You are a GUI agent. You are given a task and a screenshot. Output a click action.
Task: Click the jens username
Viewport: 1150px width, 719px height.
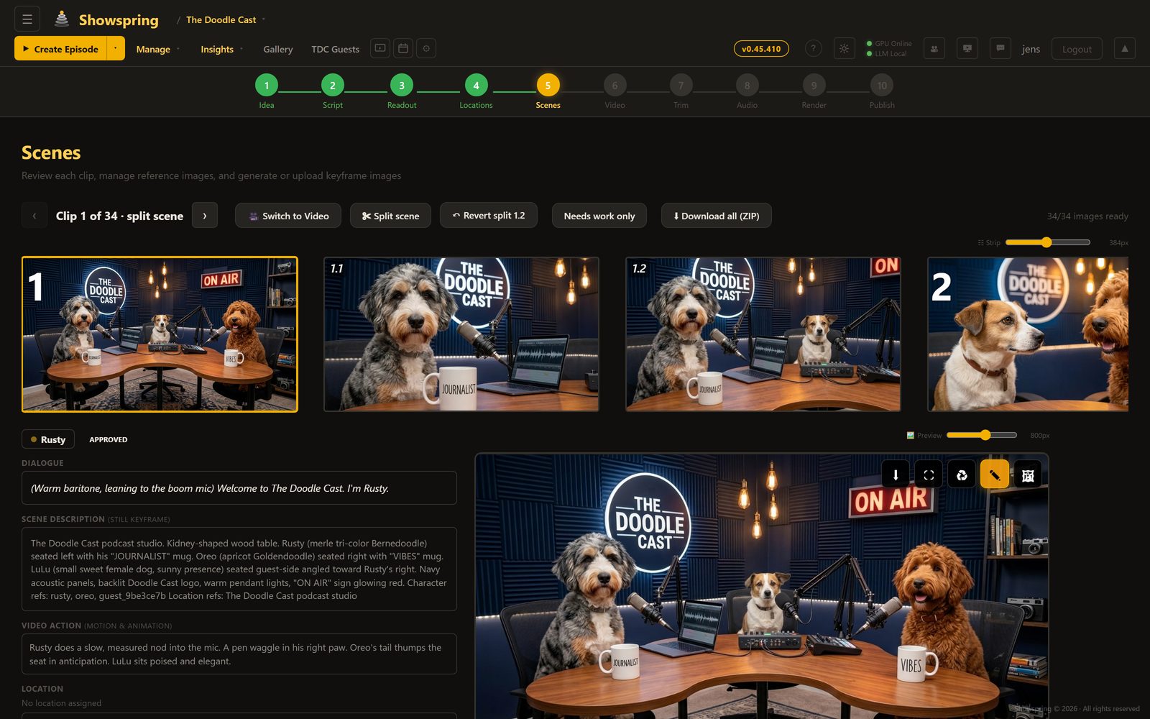click(x=1031, y=49)
